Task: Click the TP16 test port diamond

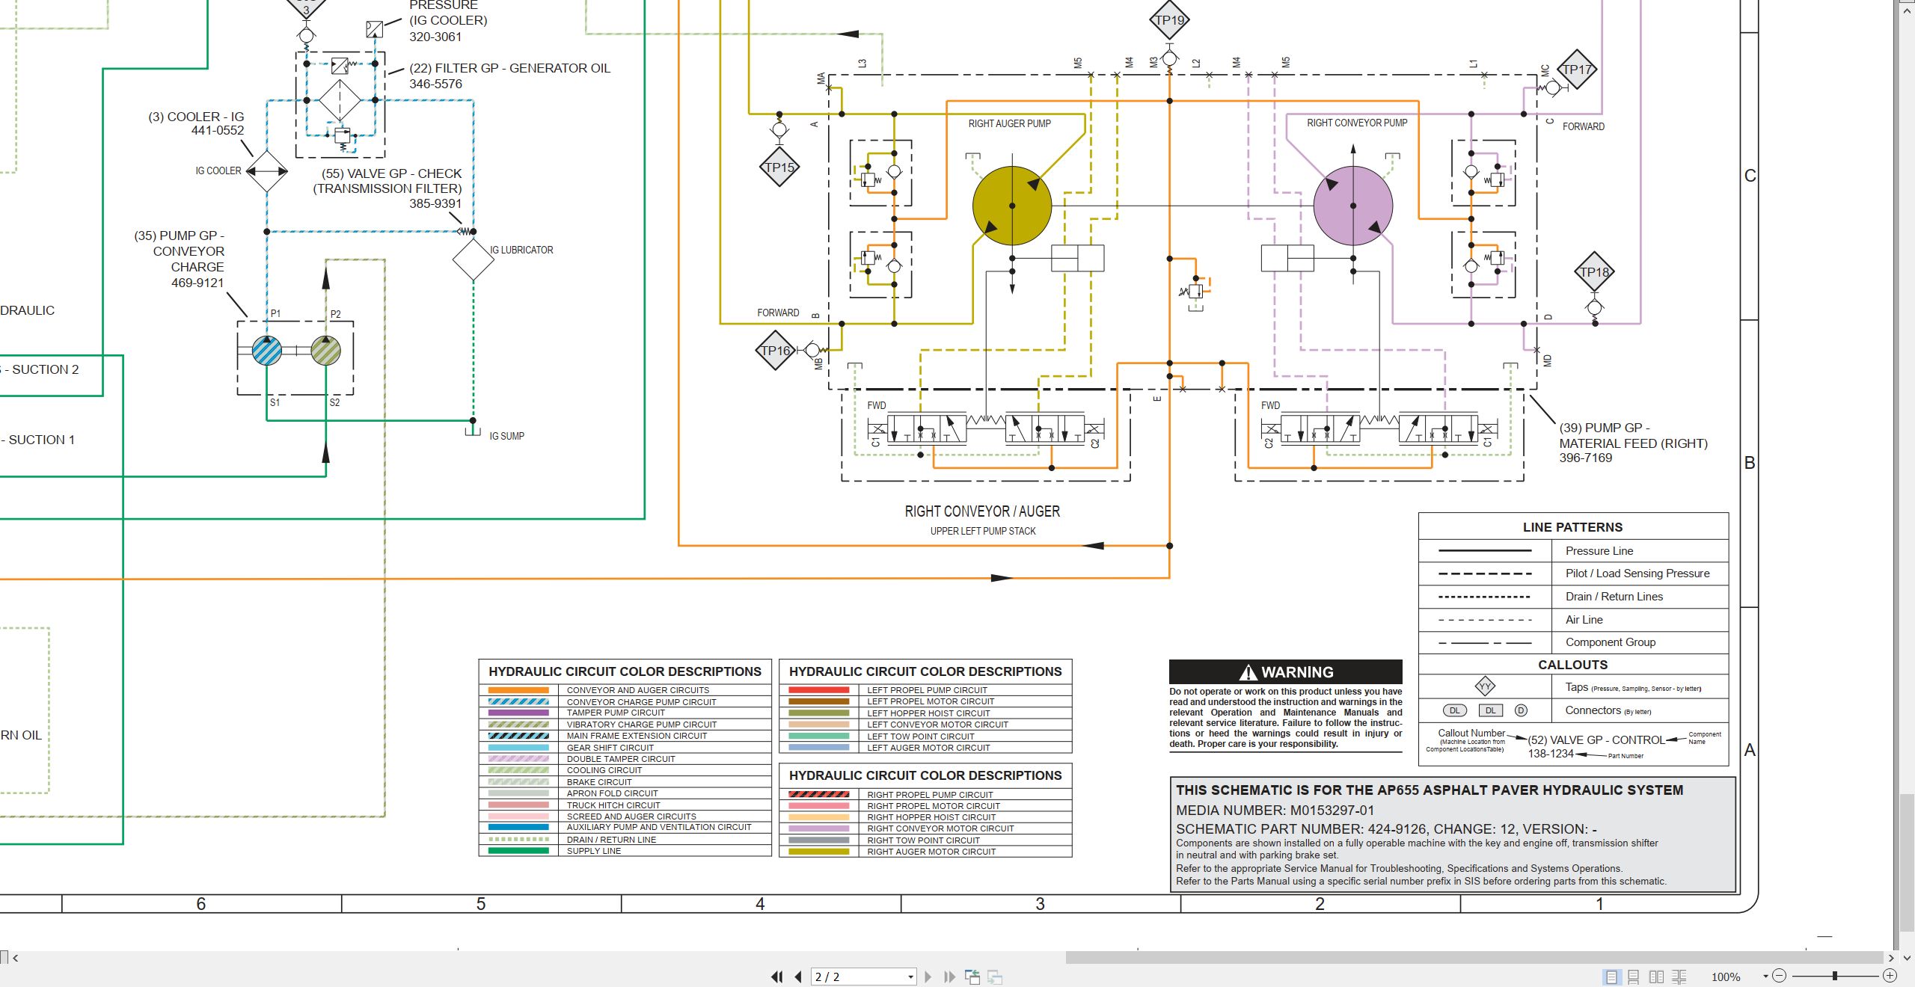Action: click(776, 350)
